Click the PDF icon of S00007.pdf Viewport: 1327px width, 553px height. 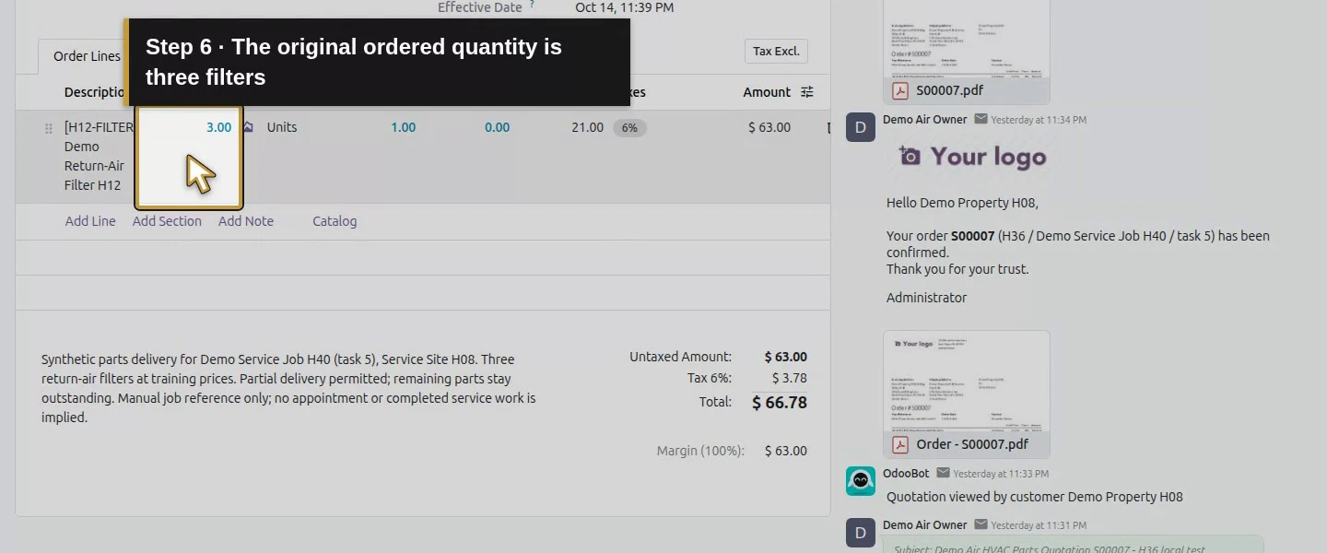point(900,90)
